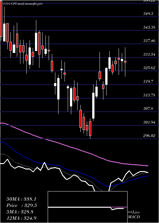
Task: Click the 325.62 price axis label
Action: tap(149, 68)
